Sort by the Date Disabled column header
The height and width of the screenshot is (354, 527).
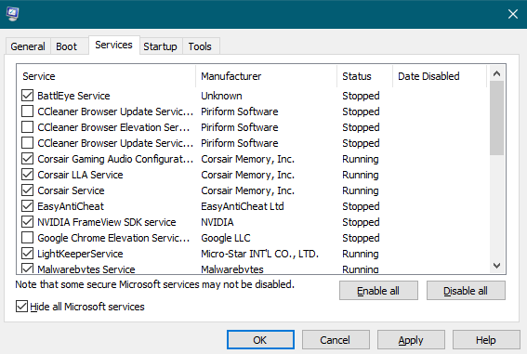[x=440, y=76]
